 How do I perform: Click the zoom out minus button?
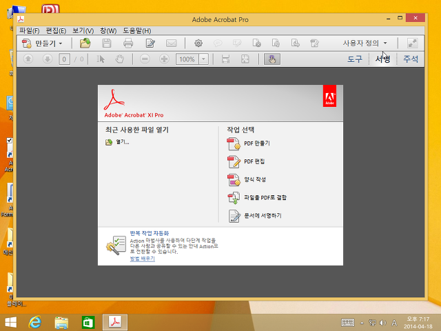pyautogui.click(x=145, y=59)
